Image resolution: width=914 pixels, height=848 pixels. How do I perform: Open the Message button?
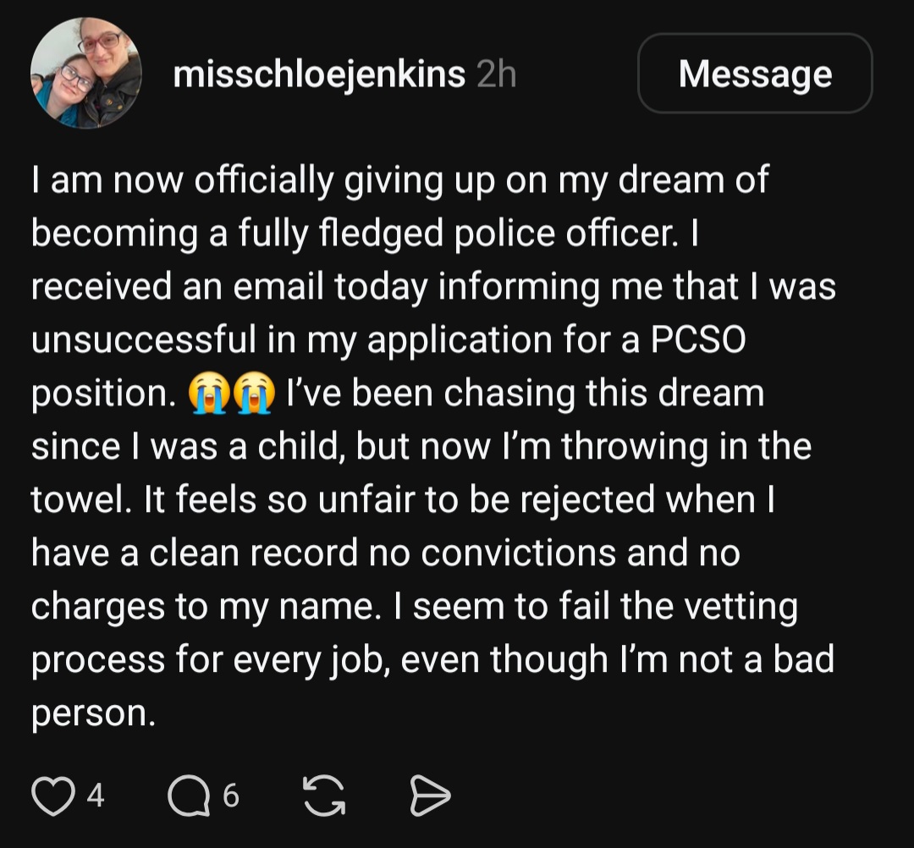tap(755, 74)
